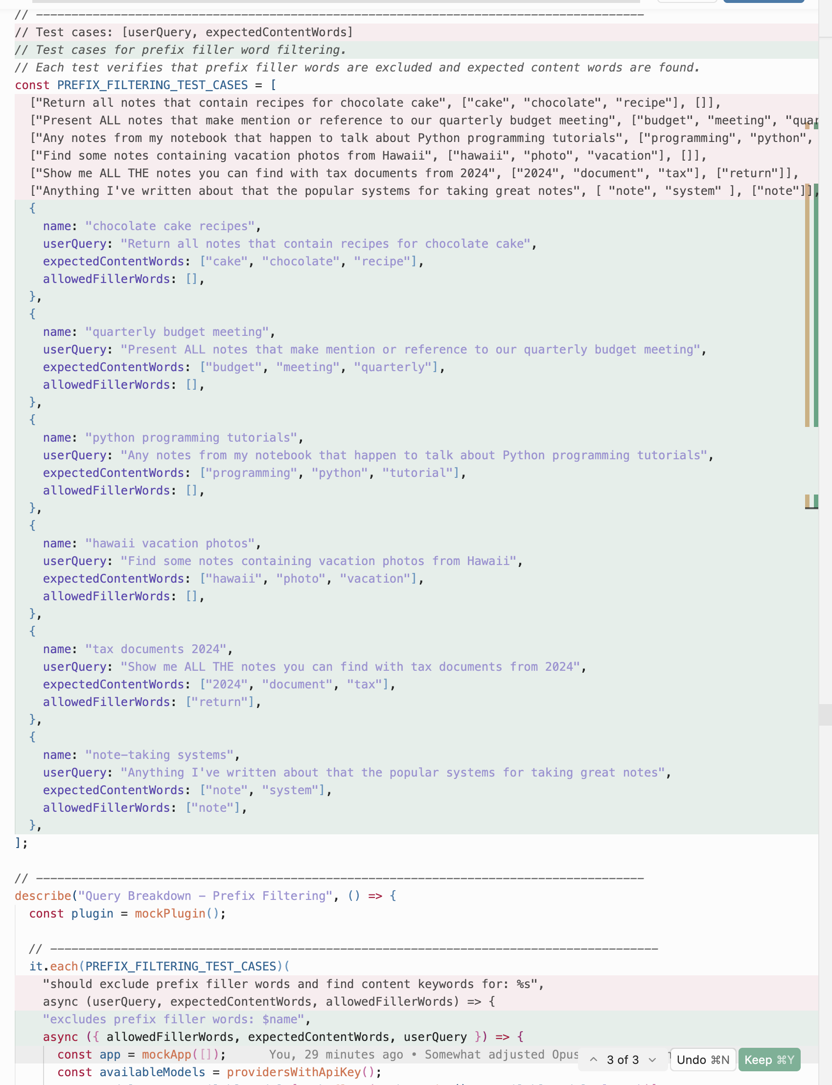Viewport: 832px width, 1085px height.
Task: Place cursor on the describe keyword
Action: click(x=43, y=896)
